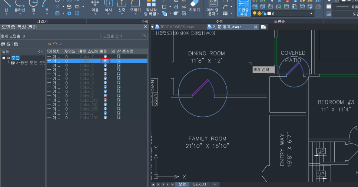Collapse the 모든 filter tree node
The height and width of the screenshot is (187, 358).
(4, 58)
